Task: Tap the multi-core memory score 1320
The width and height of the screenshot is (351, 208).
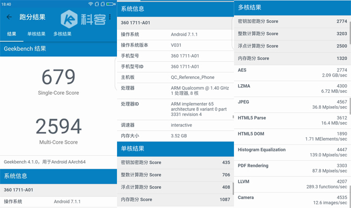Action: point(341,58)
